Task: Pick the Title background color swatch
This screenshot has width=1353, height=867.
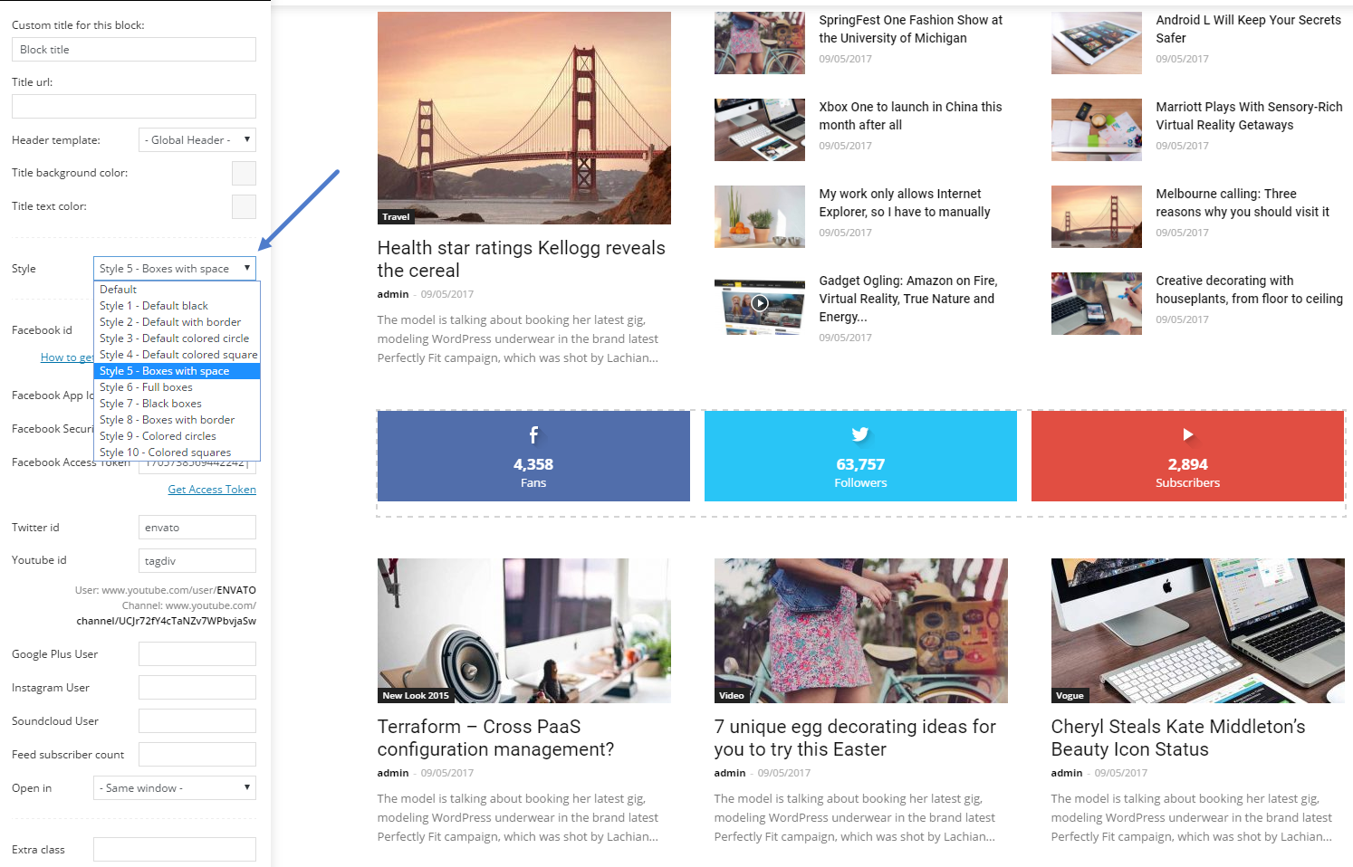Action: pos(244,173)
